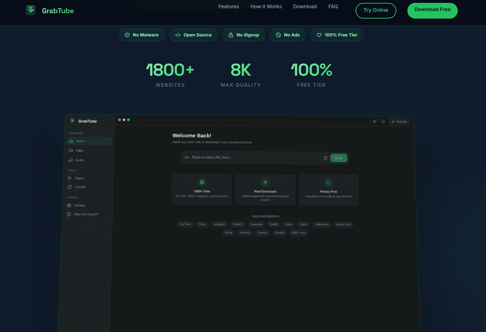Open the Audio section in sidebar

[x=79, y=160]
